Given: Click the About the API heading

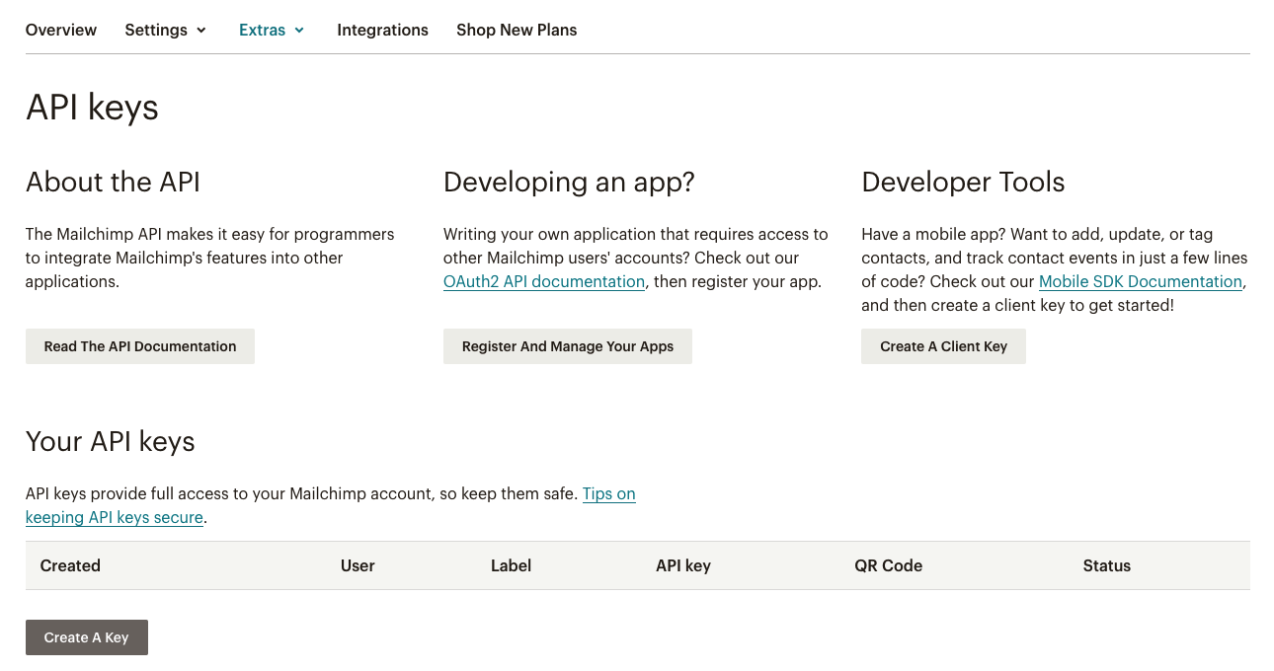Looking at the screenshot, I should click(113, 182).
